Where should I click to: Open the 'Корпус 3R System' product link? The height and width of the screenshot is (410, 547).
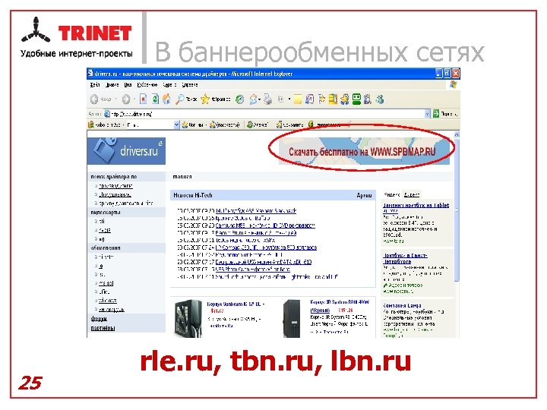[x=340, y=305]
